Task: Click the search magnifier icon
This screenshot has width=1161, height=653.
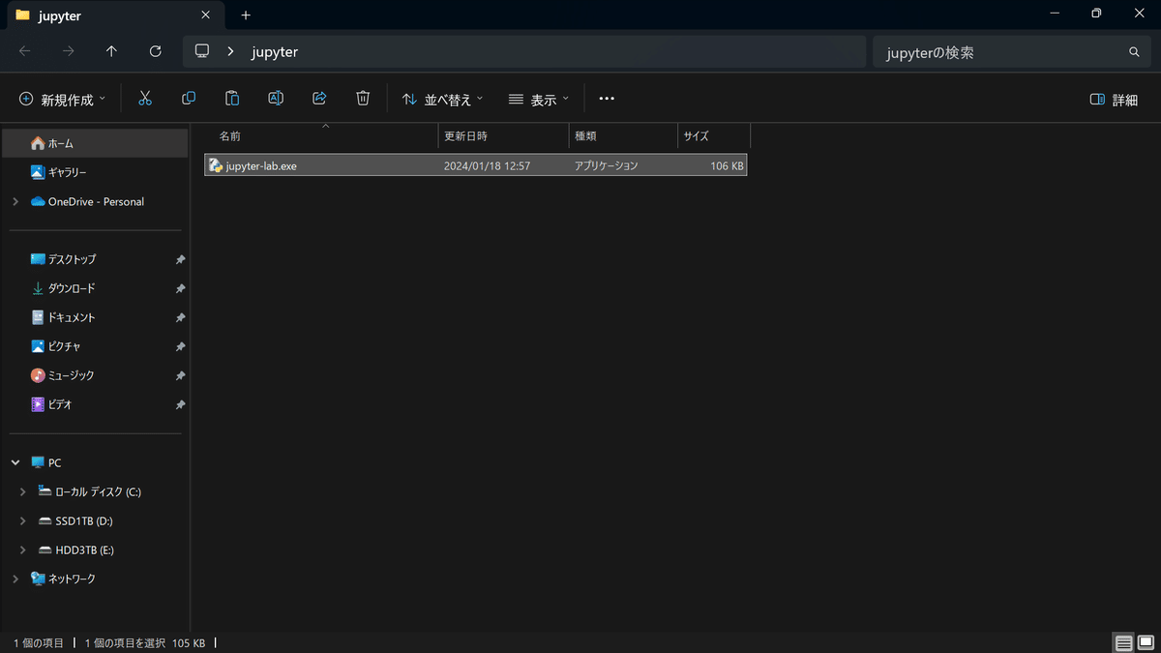Action: click(x=1134, y=52)
